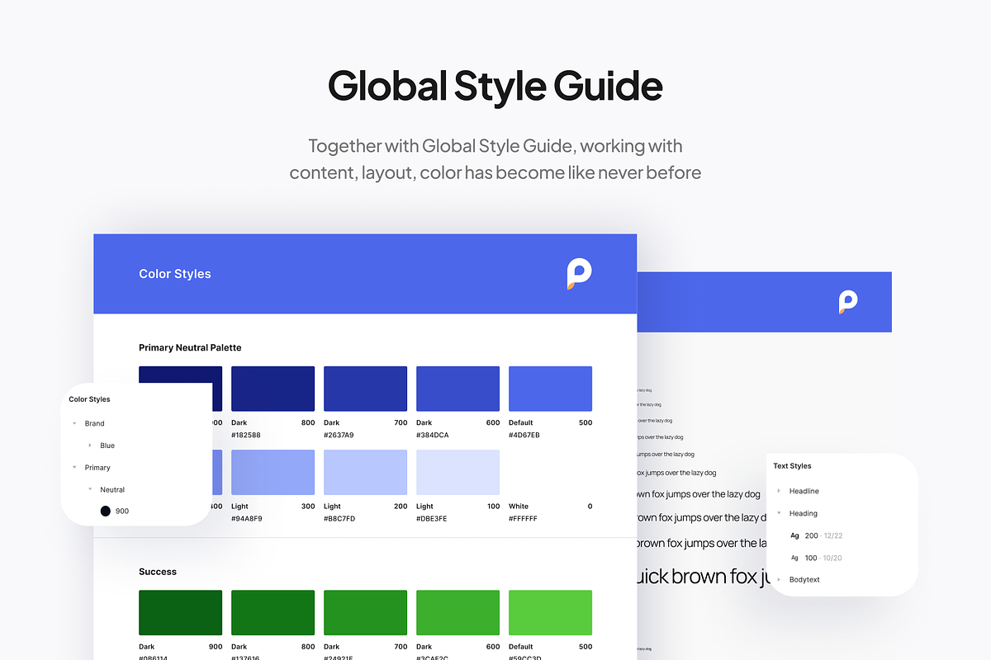
Task: Click the Default label above #4D67EB
Action: click(521, 422)
